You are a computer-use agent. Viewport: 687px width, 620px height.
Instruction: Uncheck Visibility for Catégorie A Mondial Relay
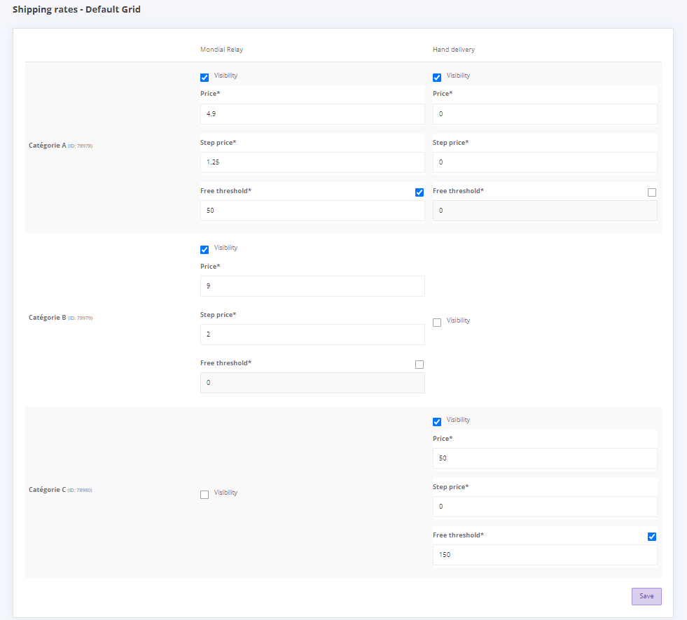[204, 78]
